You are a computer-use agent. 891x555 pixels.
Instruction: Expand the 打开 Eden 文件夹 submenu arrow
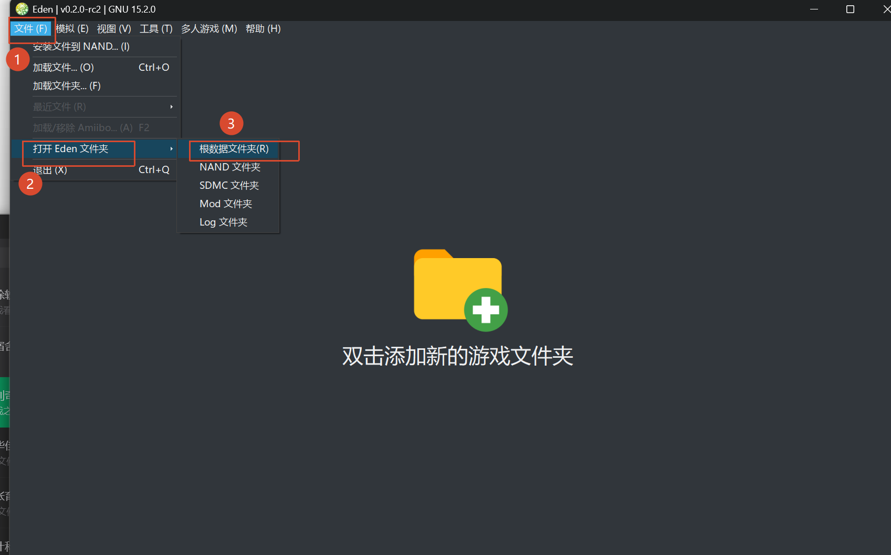coord(171,149)
